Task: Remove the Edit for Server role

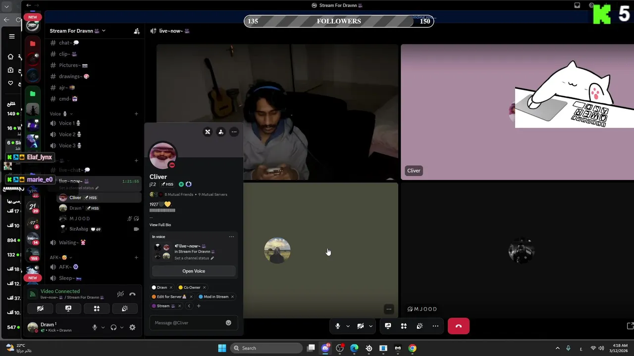Action: 191,297
